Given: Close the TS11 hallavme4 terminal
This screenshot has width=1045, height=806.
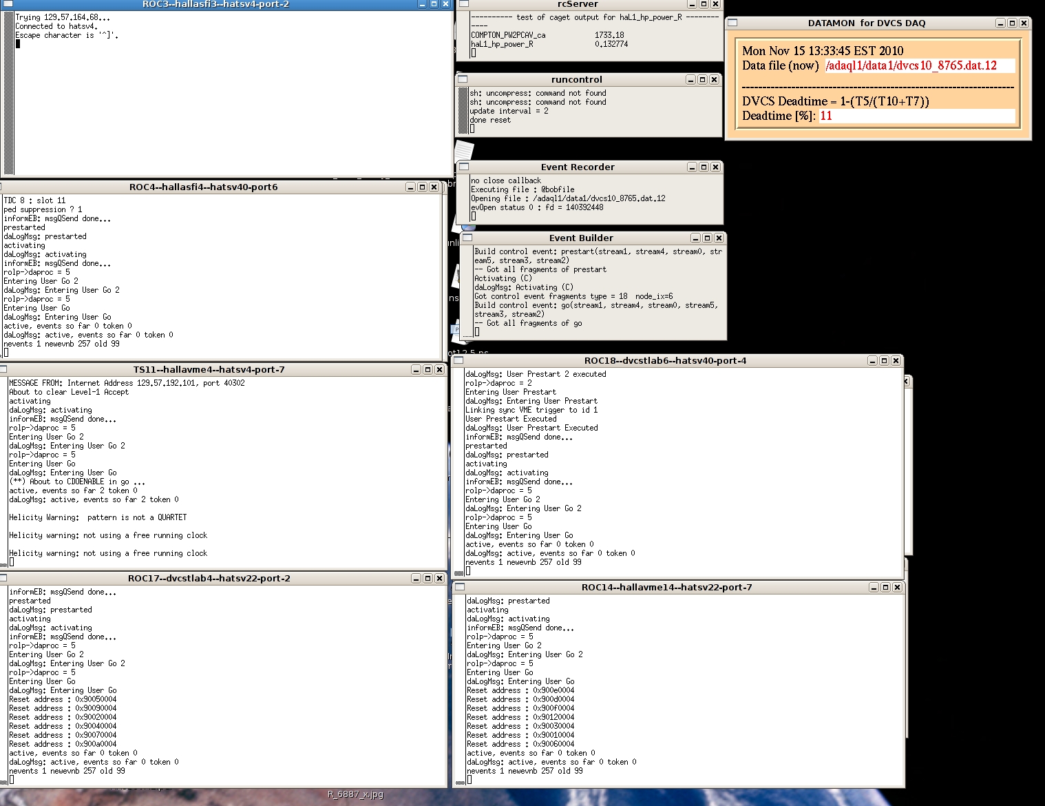Looking at the screenshot, I should (x=439, y=369).
